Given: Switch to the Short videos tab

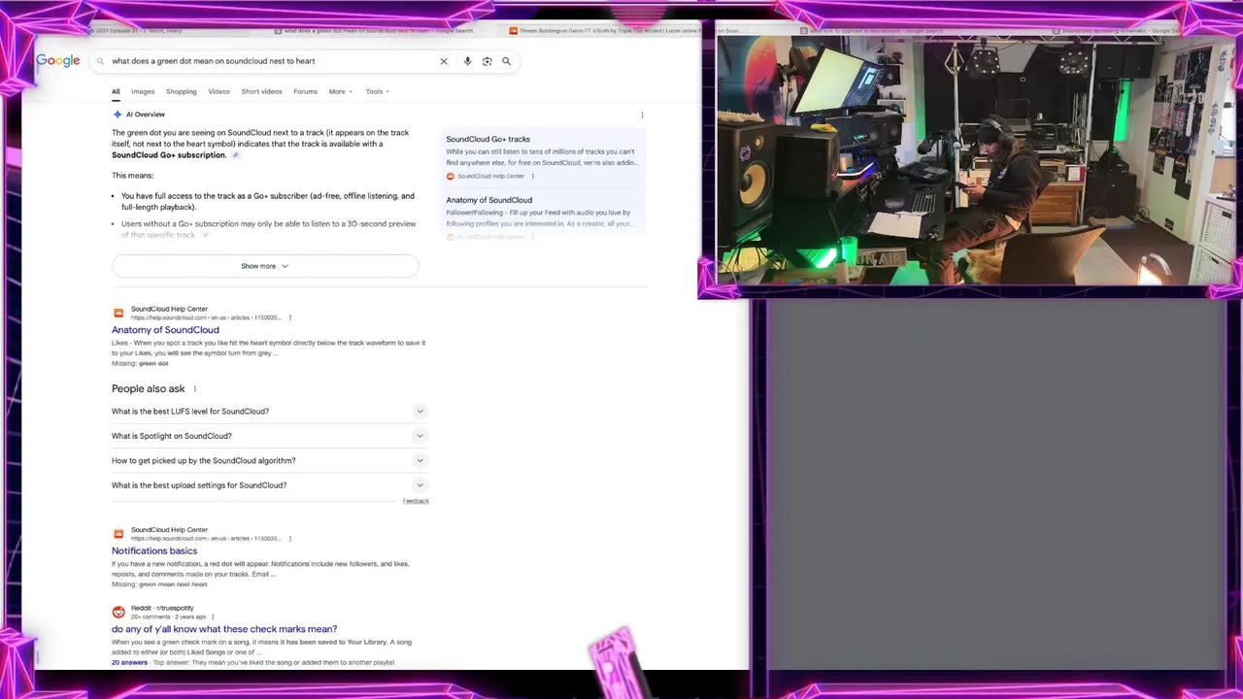Looking at the screenshot, I should (261, 91).
